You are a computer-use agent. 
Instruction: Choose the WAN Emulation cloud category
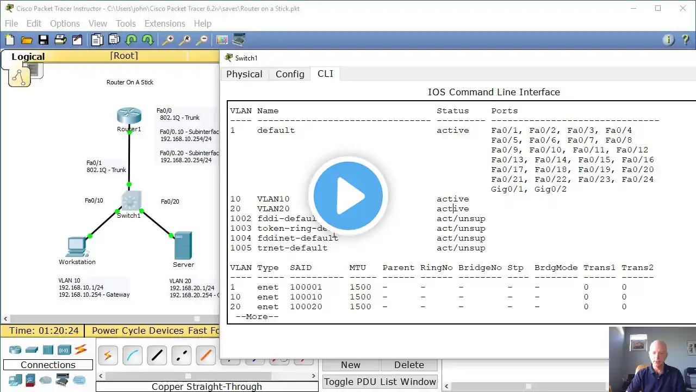(46, 380)
